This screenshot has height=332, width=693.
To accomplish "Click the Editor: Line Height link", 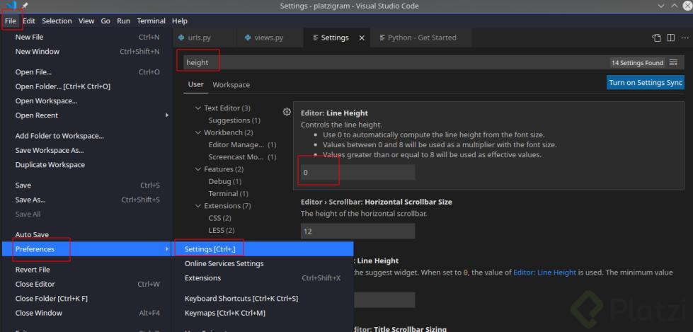I will click(x=544, y=273).
